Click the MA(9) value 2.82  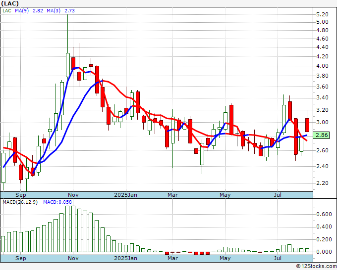pyautogui.click(x=38, y=10)
